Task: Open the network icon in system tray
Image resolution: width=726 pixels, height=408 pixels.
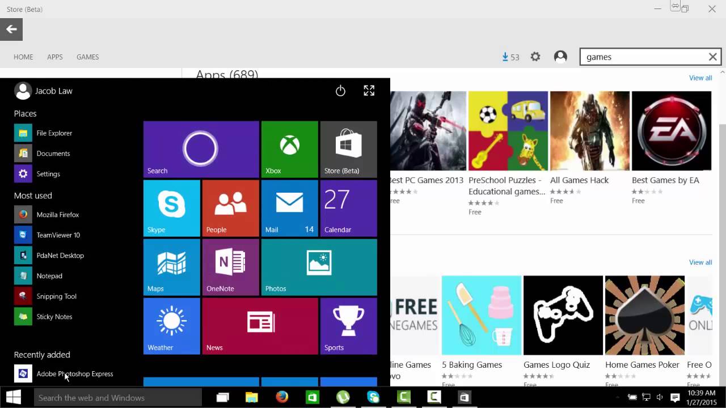Action: click(646, 397)
